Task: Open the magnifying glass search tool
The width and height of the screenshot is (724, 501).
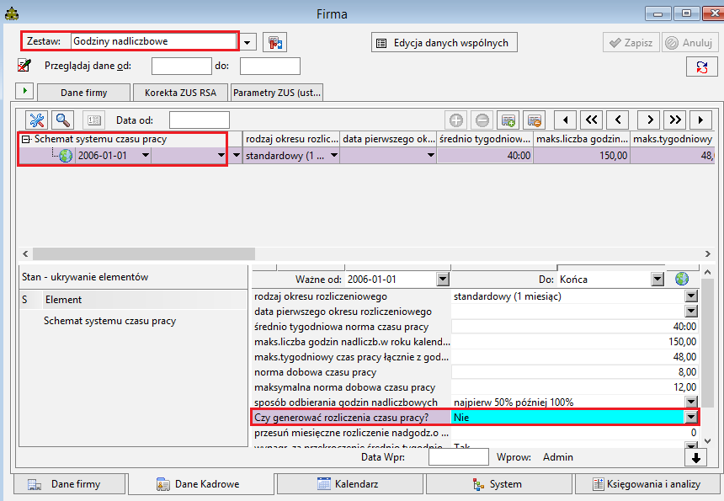Action: coord(63,120)
